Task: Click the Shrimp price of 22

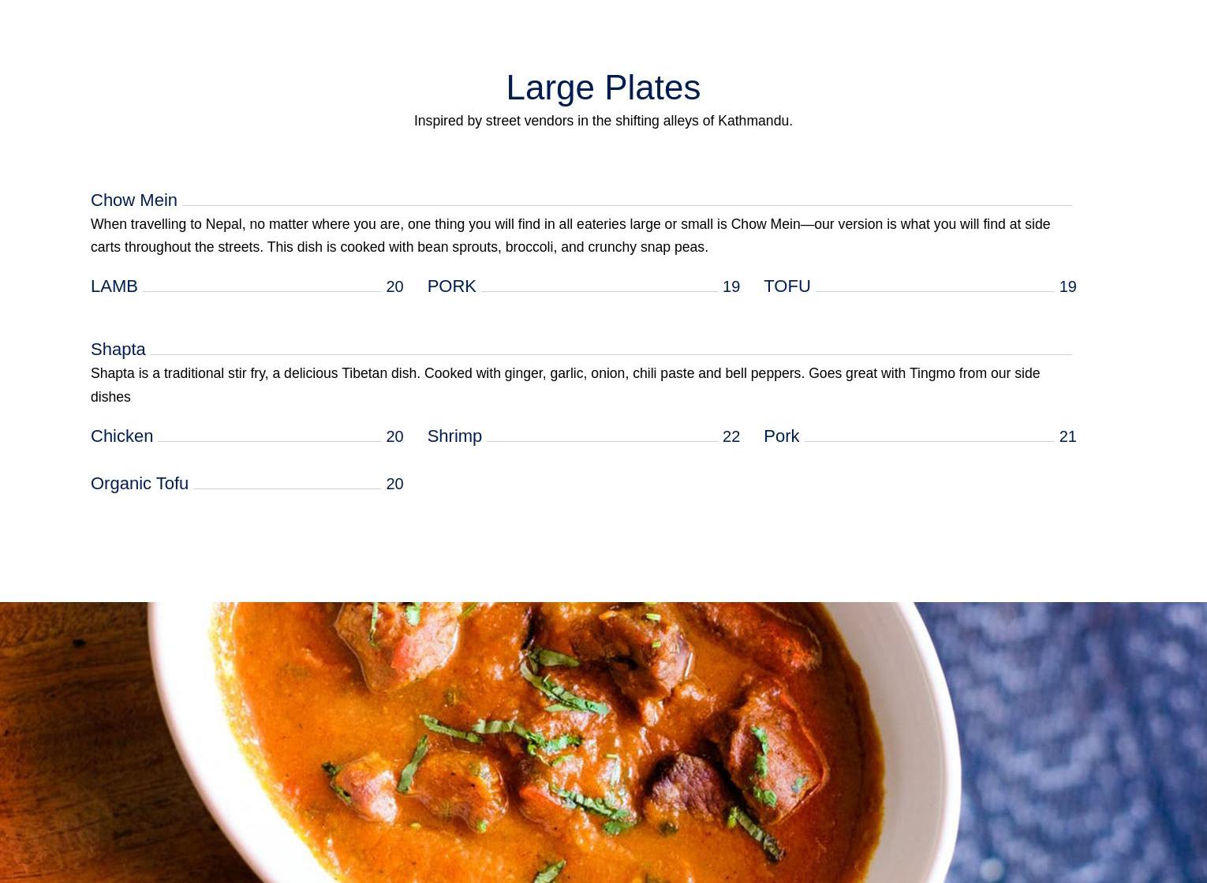Action: click(x=731, y=436)
